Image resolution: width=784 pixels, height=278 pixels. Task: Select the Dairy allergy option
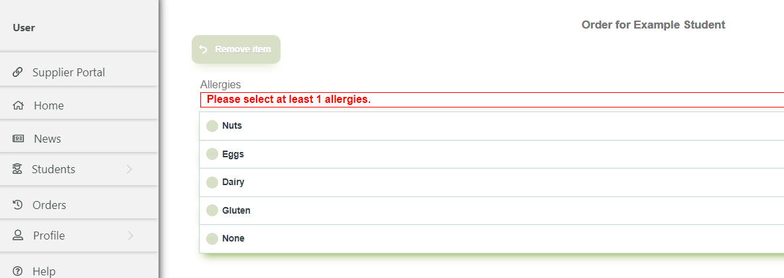coord(212,182)
